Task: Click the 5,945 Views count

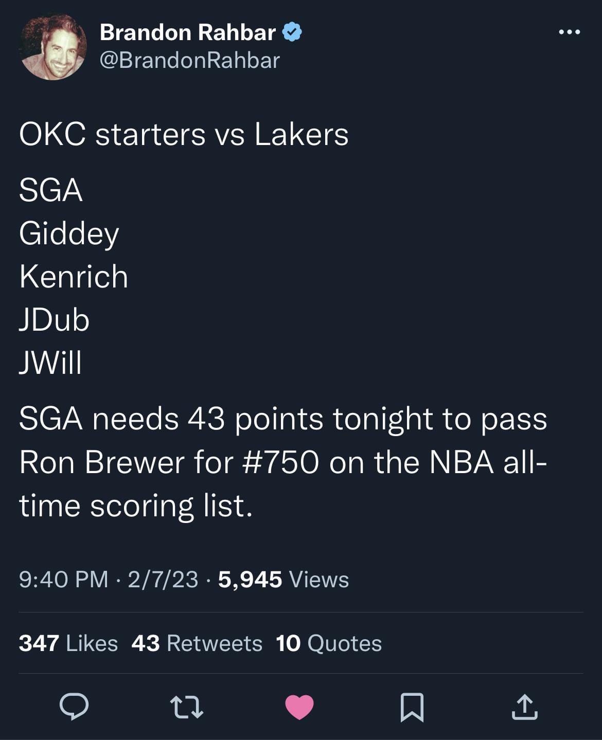Action: [284, 579]
